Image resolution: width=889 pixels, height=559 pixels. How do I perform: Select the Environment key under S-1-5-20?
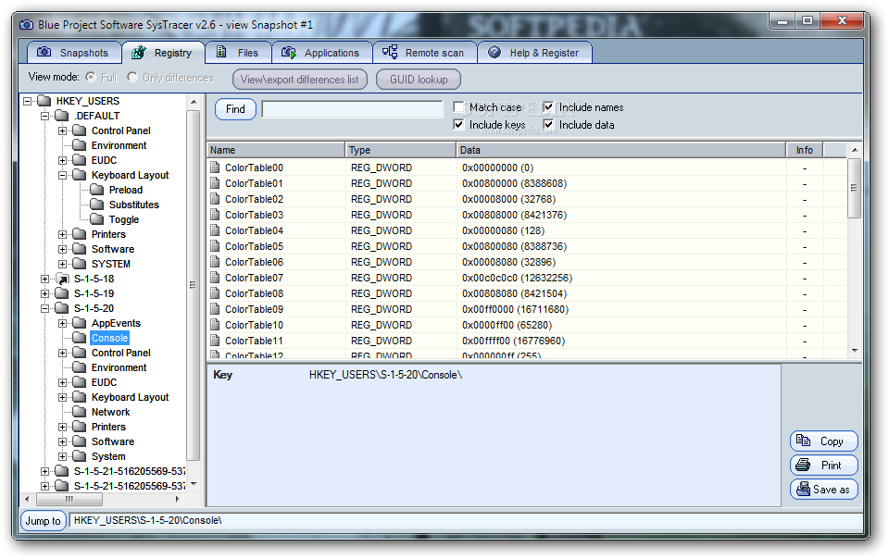point(119,367)
